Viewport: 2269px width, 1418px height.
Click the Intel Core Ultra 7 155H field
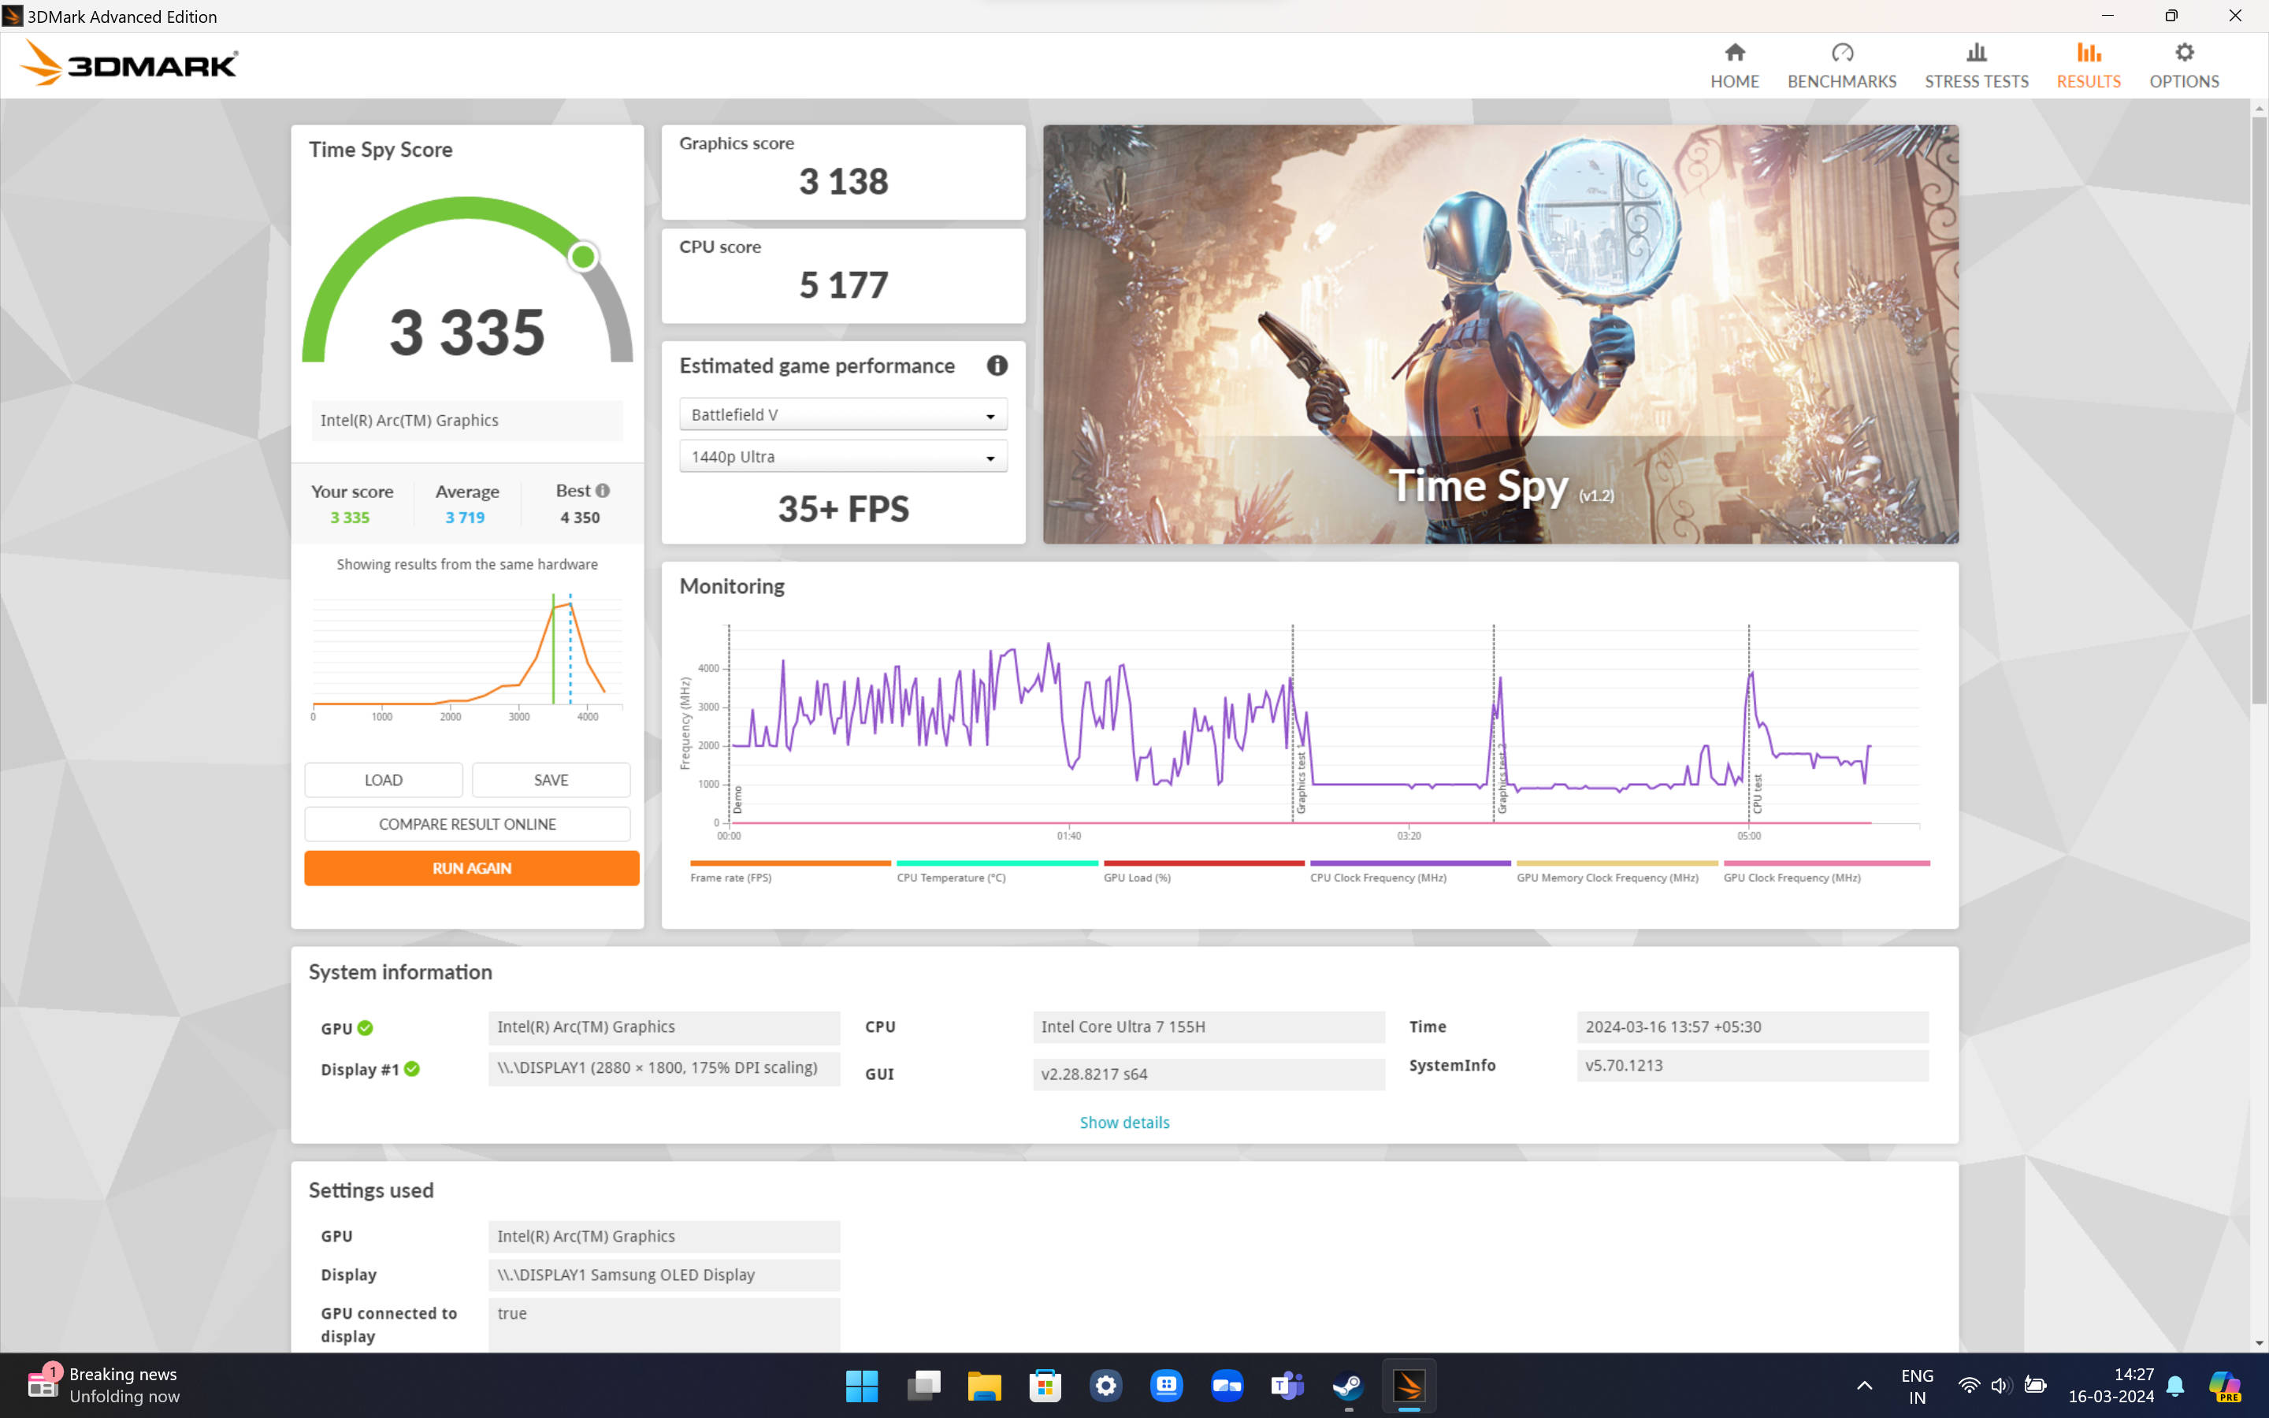(x=1208, y=1027)
